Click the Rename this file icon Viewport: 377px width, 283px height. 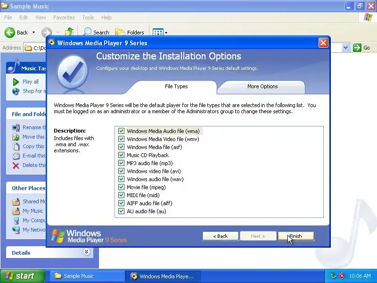tap(16, 127)
